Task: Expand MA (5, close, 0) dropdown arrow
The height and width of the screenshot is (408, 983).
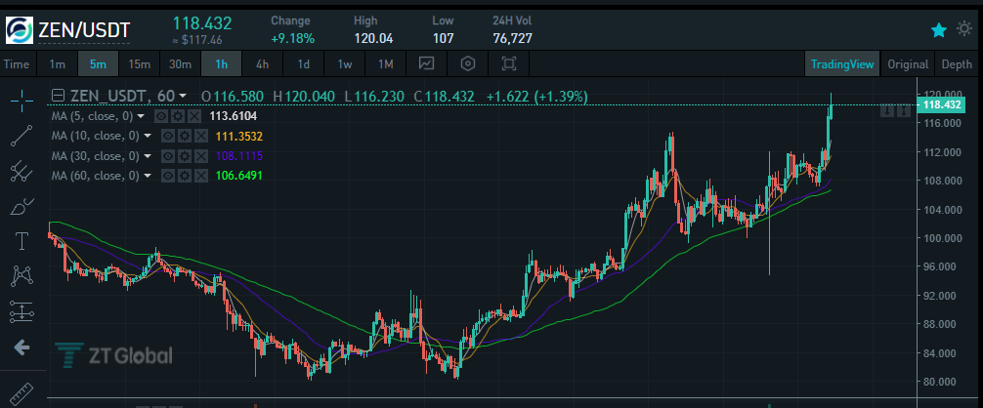Action: click(141, 116)
